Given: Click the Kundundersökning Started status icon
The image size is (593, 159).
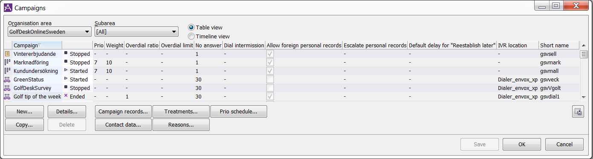Looking at the screenshot, I should (66, 71).
